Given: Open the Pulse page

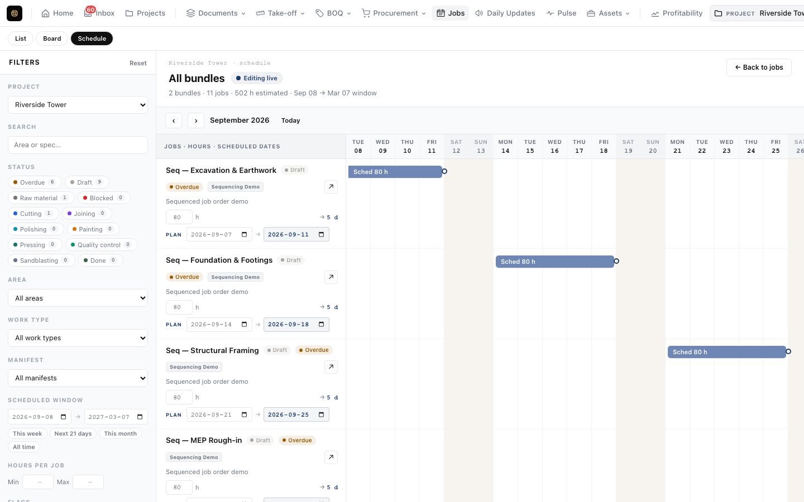Looking at the screenshot, I should click(x=561, y=13).
